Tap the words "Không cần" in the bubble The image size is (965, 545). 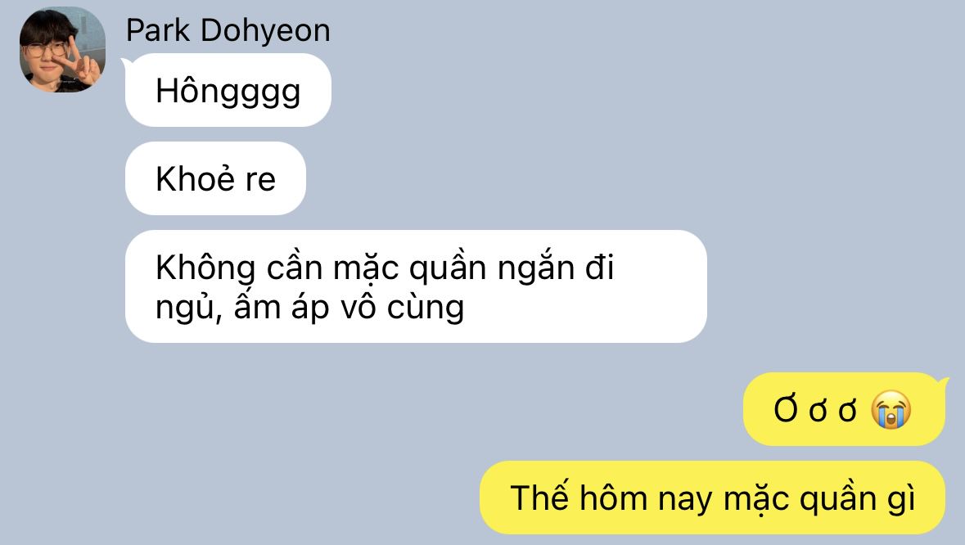pyautogui.click(x=239, y=268)
